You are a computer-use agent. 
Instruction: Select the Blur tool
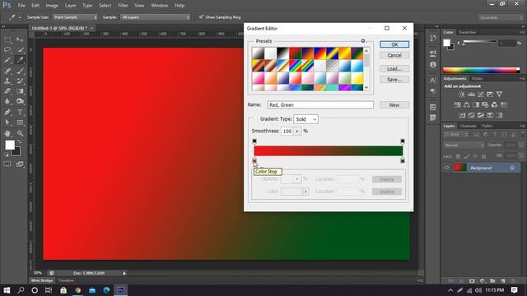(7, 101)
